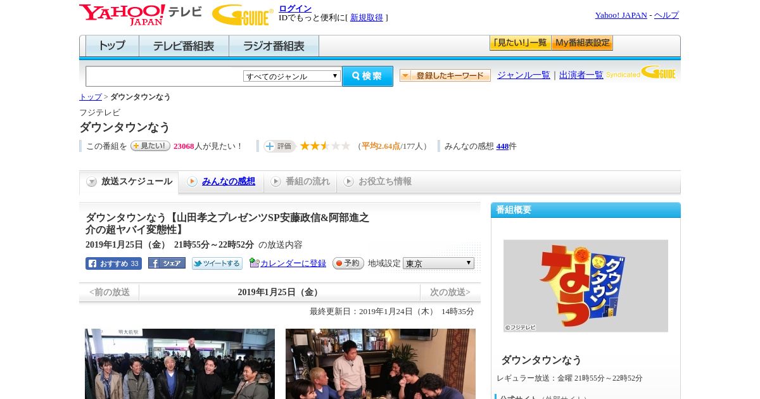Viewport: 760px width, 399px height.
Task: Open the ヘルプ link
Action: tap(666, 15)
